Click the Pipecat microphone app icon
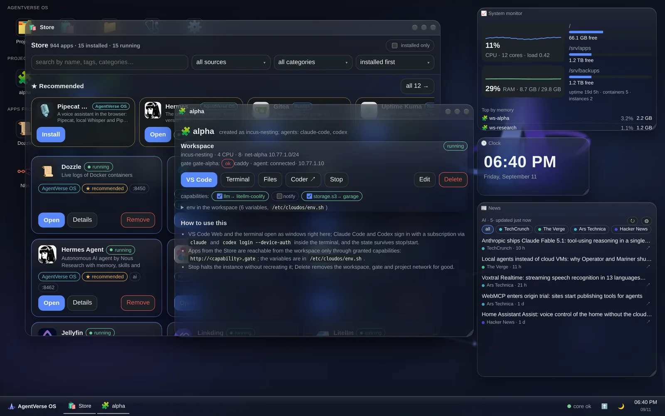Image resolution: width=665 pixels, height=416 pixels. pos(44,110)
